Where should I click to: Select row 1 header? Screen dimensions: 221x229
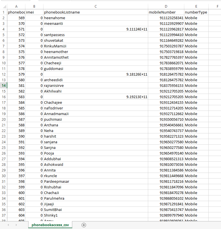click(x=3, y=12)
